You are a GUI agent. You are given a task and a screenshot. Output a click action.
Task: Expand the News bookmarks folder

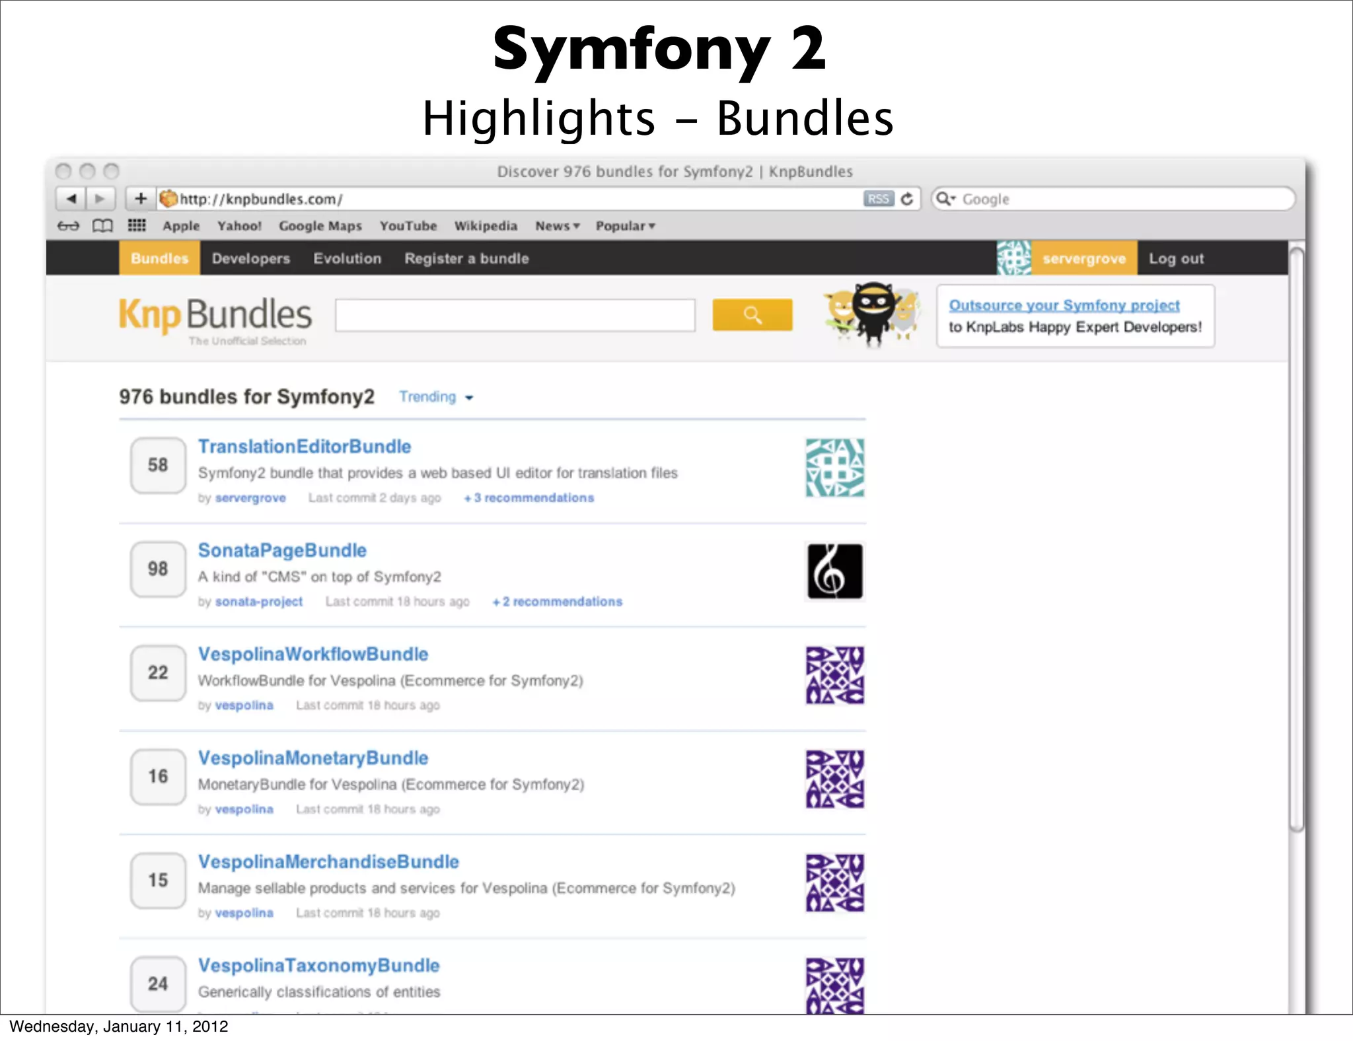coord(558,226)
